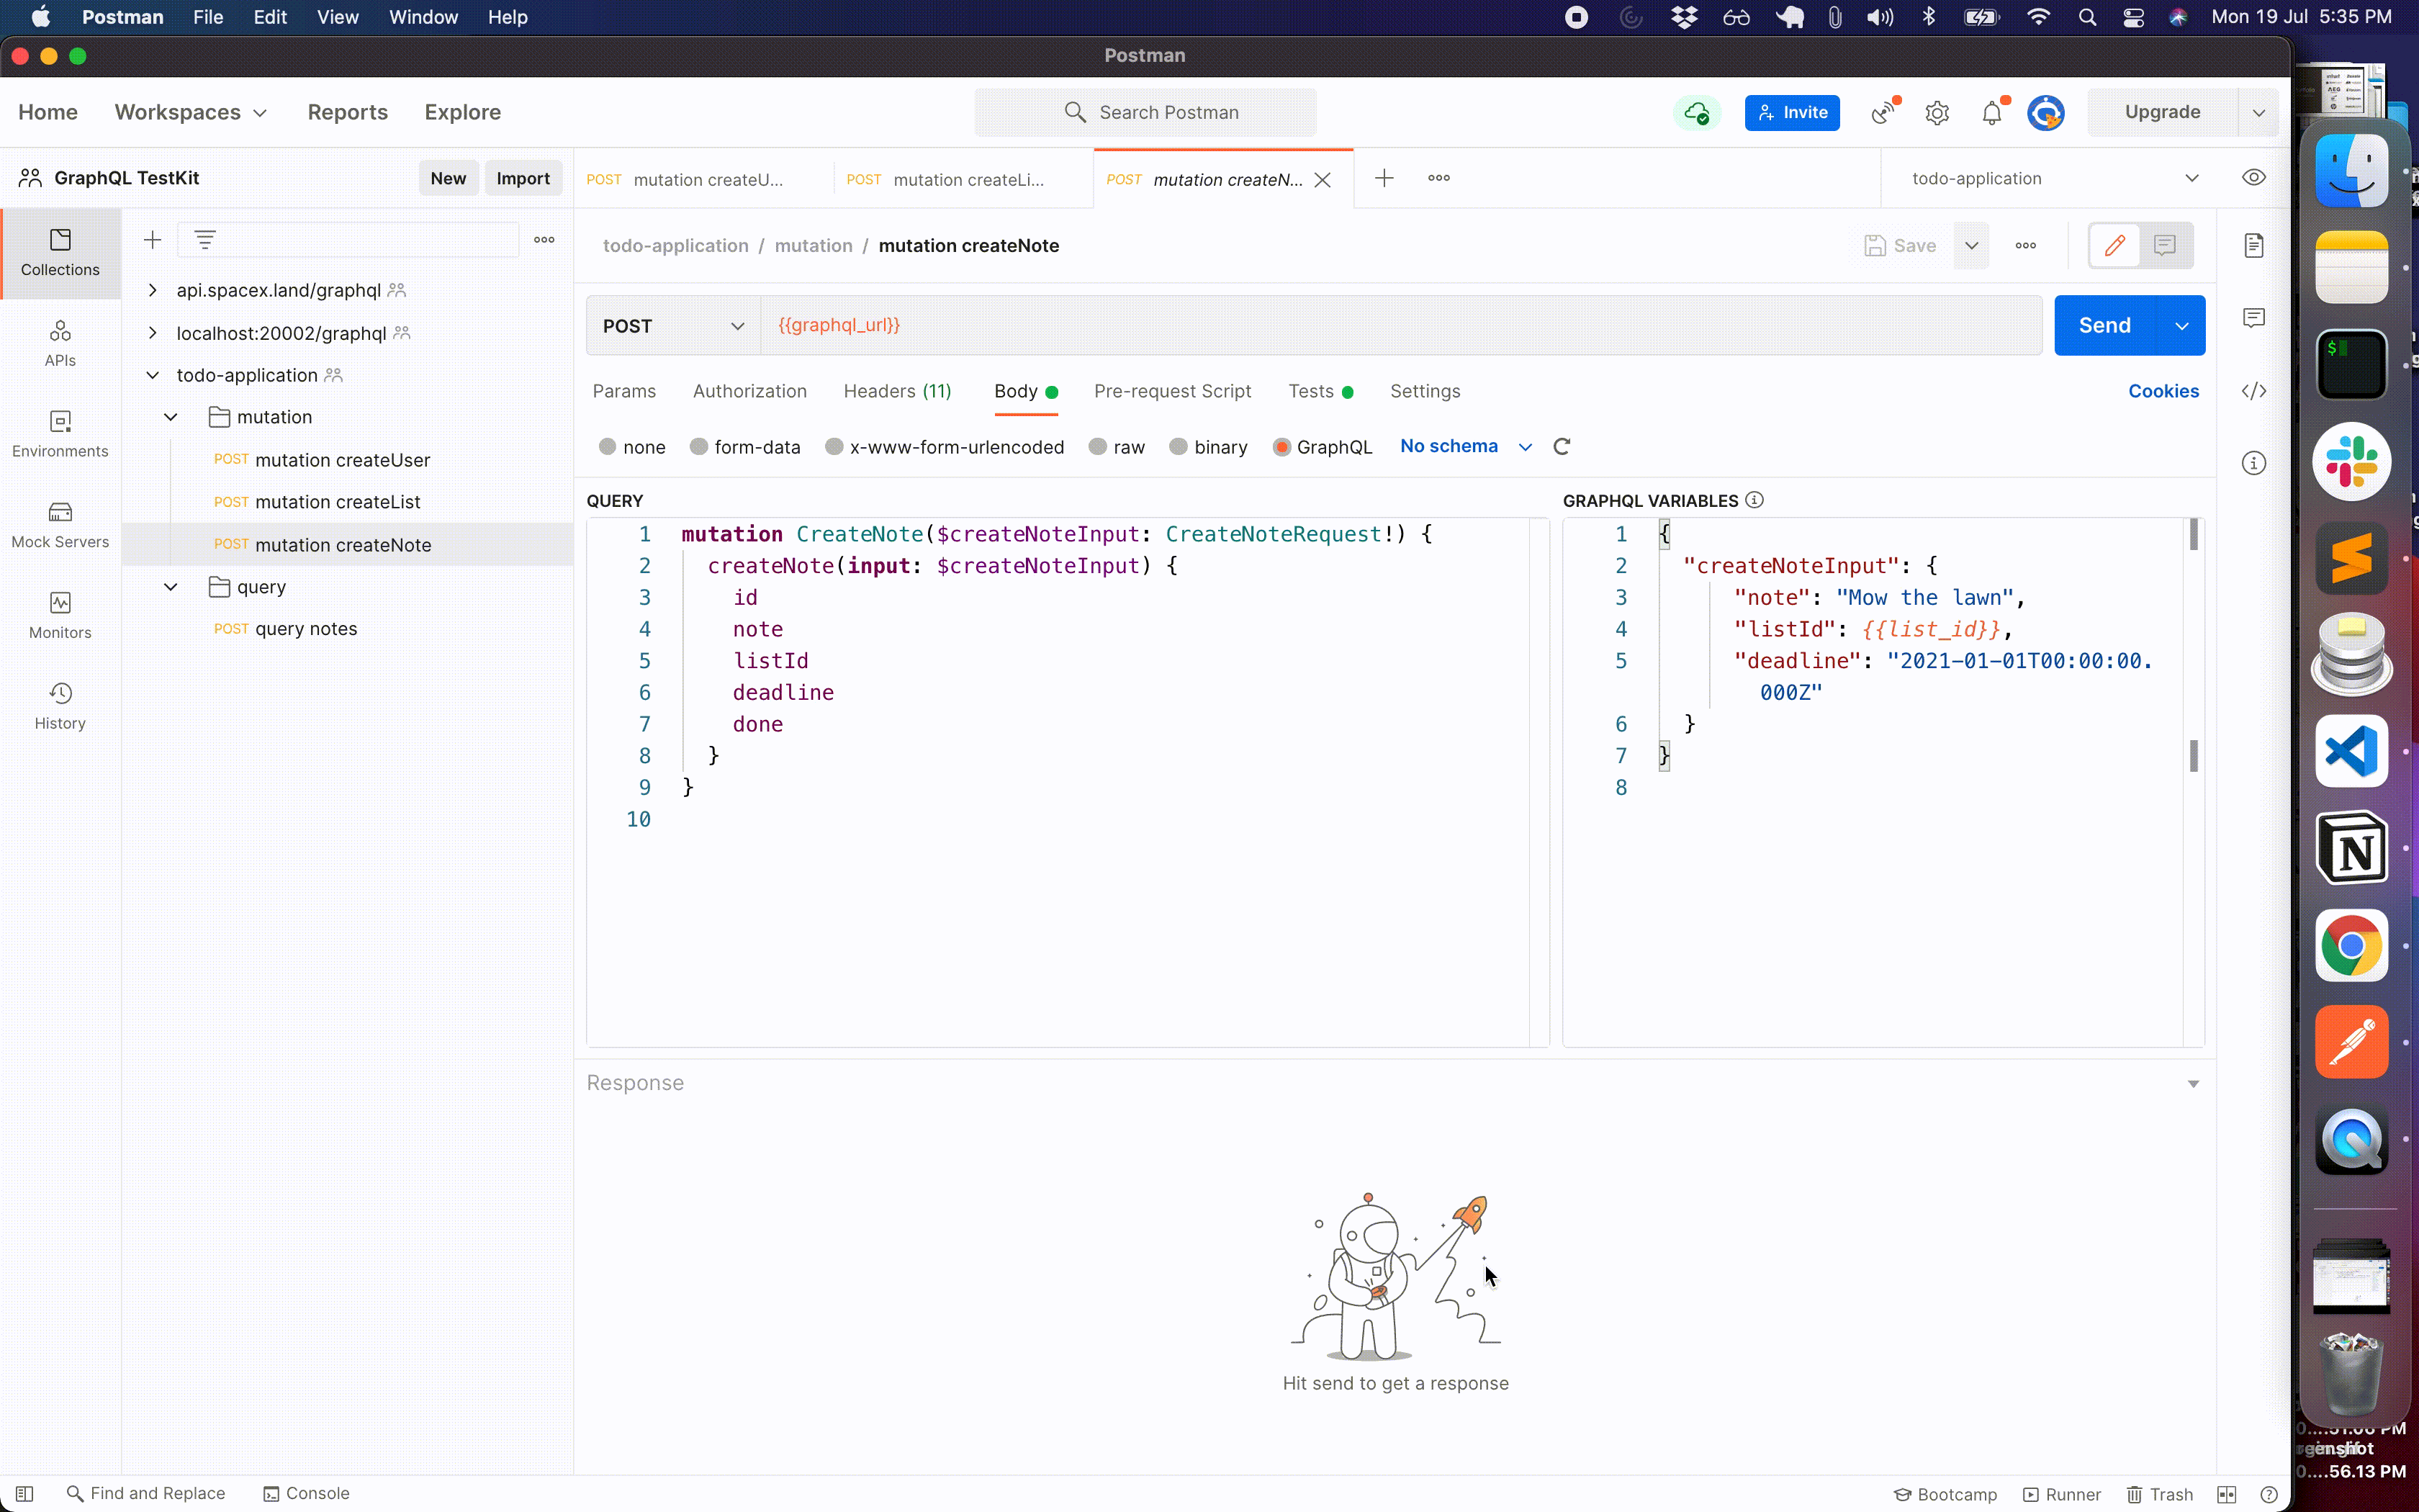Open the capture requests satellite icon
The height and width of the screenshot is (1512, 2419).
tap(1883, 113)
